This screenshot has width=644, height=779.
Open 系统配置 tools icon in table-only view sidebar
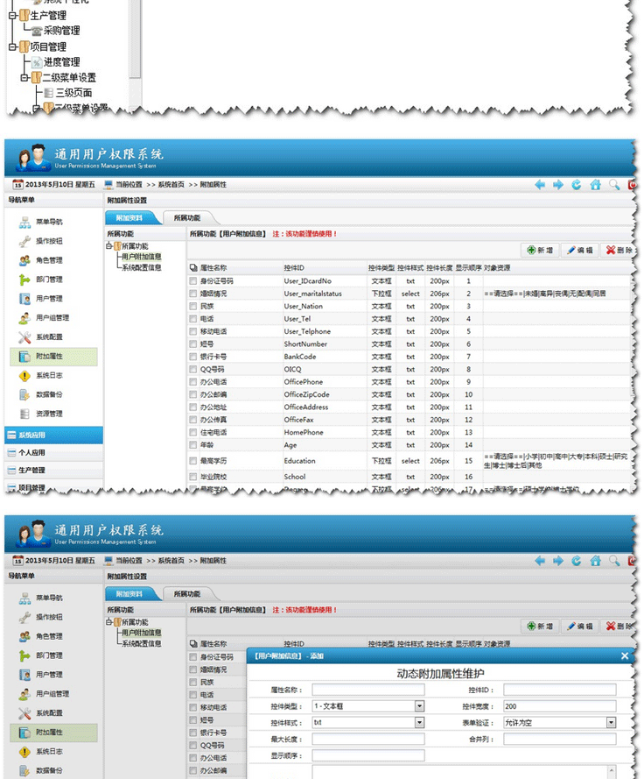point(24,337)
